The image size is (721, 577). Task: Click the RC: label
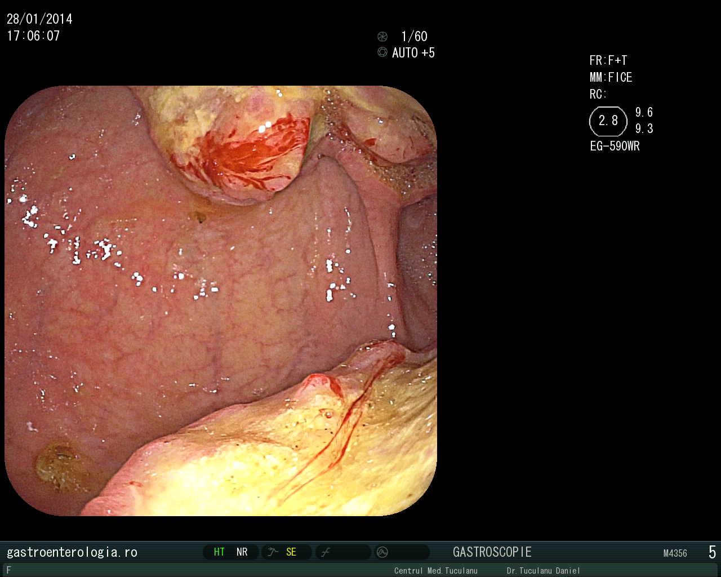pos(598,94)
